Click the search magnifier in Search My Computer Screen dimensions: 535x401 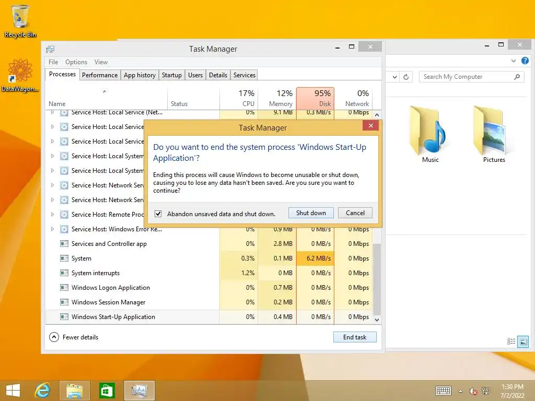point(517,77)
